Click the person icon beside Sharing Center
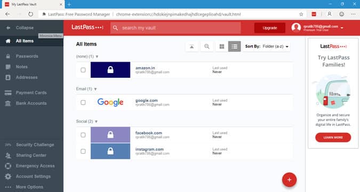 click(8, 156)
